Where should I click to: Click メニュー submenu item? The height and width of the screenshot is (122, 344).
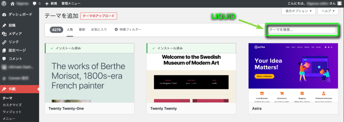tap(9, 119)
